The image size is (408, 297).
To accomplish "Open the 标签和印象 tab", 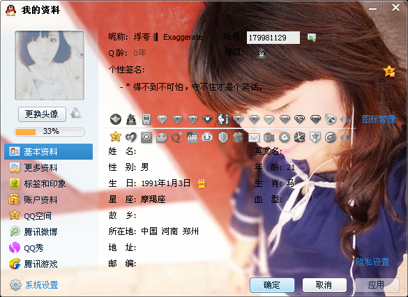I will [x=48, y=183].
